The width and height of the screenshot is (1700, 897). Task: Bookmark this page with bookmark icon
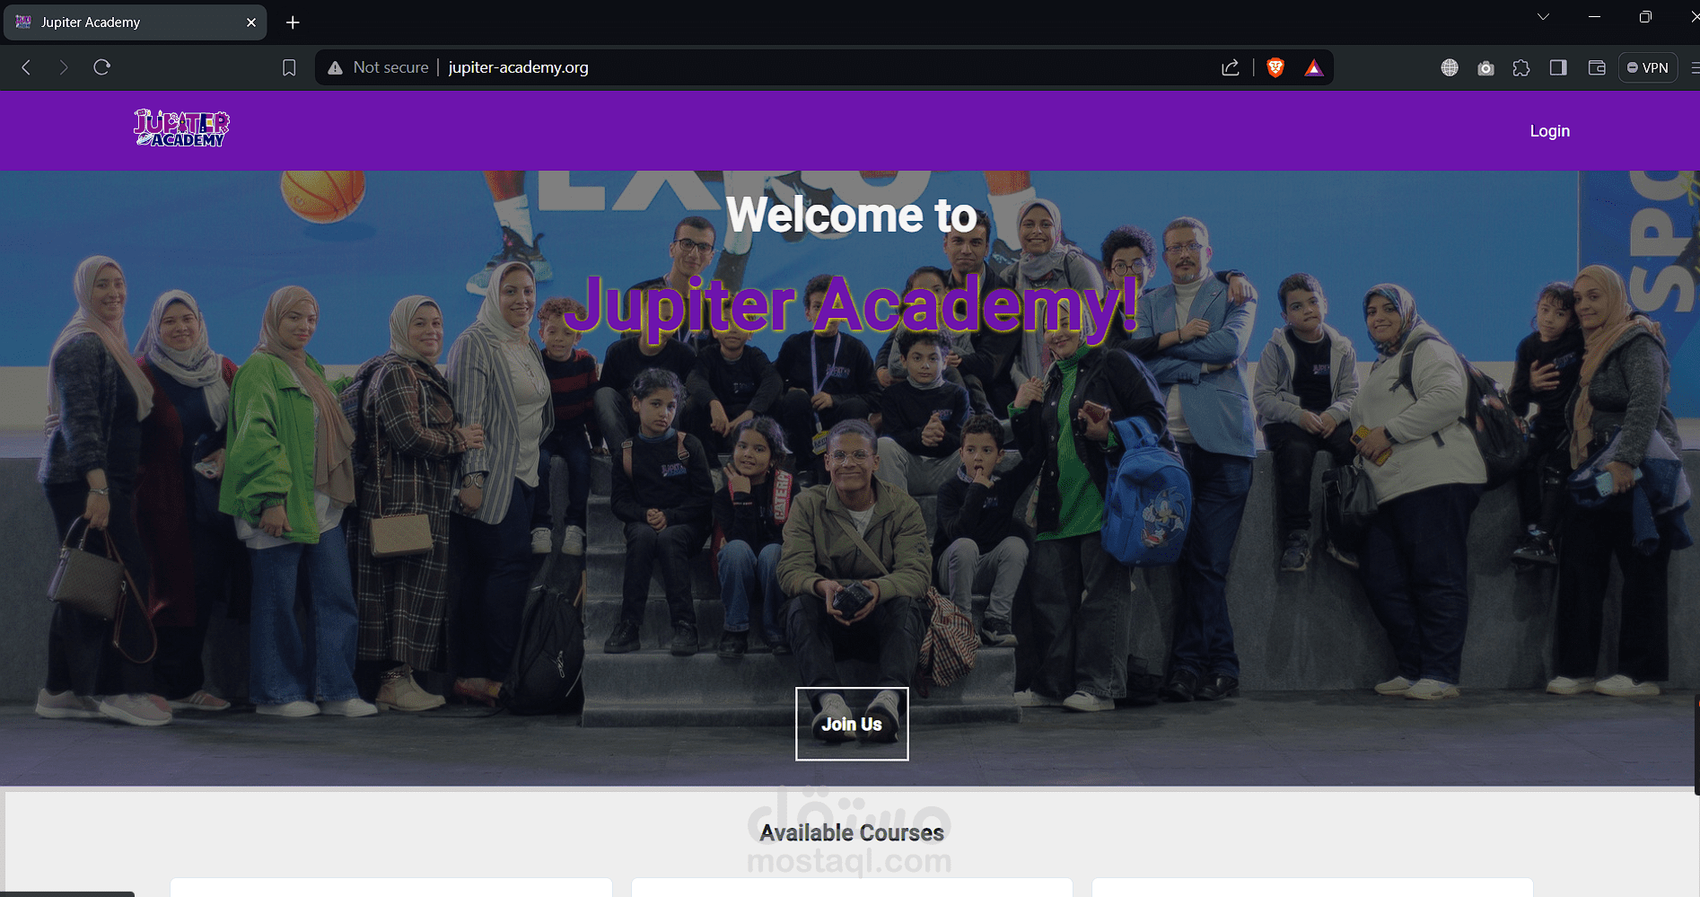click(289, 68)
